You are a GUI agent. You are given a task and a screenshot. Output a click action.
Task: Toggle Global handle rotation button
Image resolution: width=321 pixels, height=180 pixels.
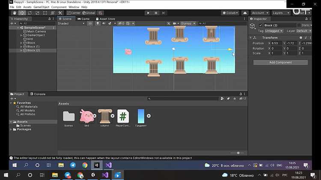pos(89,13)
